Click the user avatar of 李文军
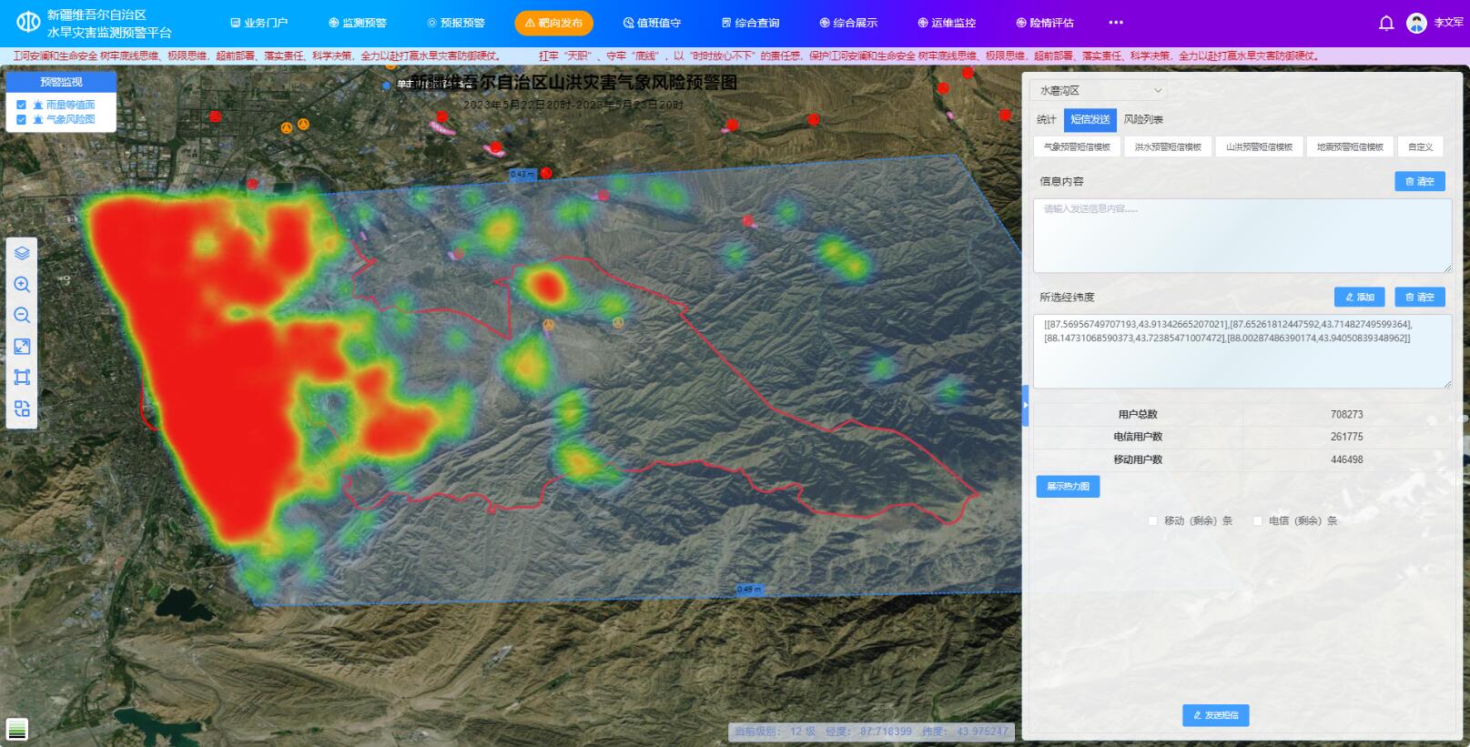1470x747 pixels. point(1416,24)
